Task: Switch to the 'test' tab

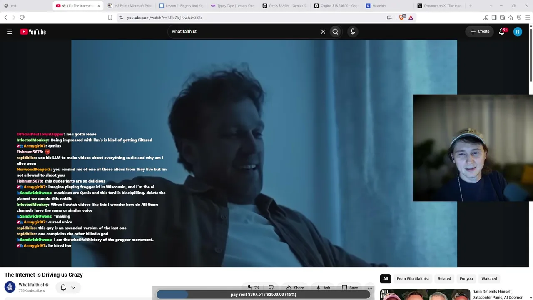Action: pyautogui.click(x=26, y=6)
